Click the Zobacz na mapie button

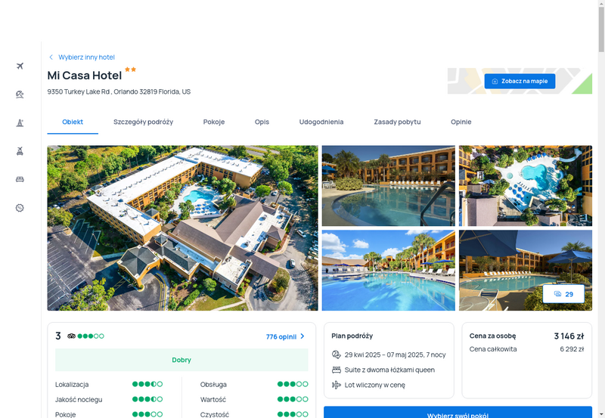[x=520, y=82]
